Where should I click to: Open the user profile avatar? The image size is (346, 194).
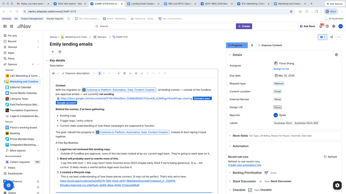click(340, 26)
